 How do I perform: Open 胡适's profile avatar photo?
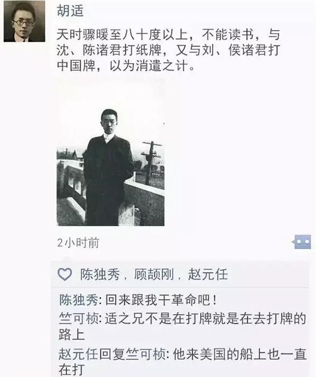point(24,21)
